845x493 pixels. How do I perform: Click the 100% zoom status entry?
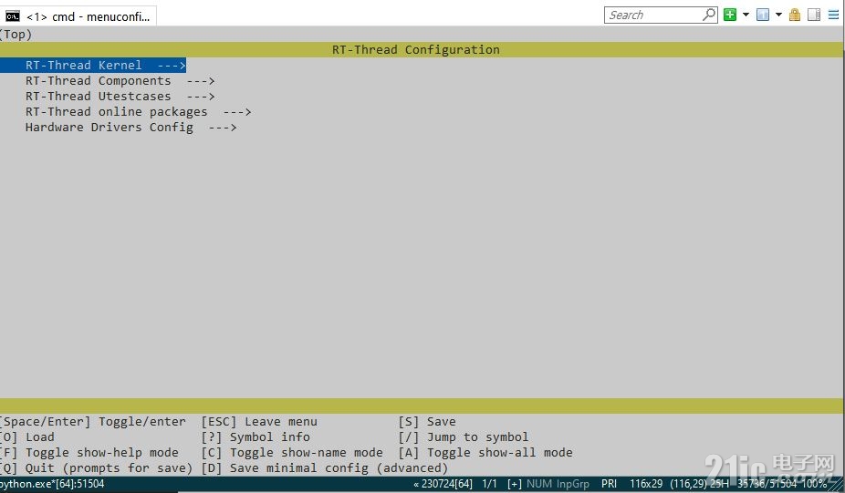point(814,484)
